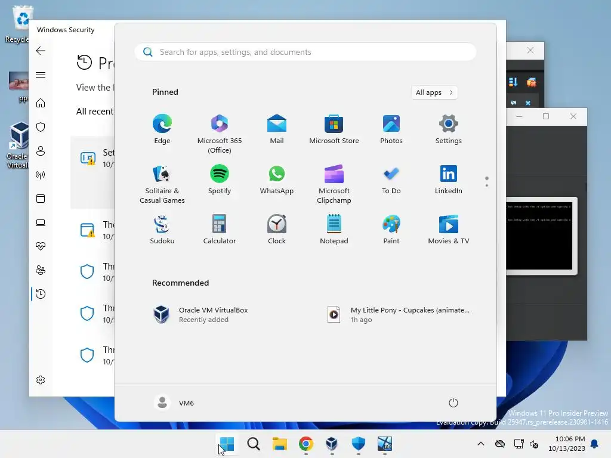Image resolution: width=611 pixels, height=458 pixels.
Task: Launch the Photos app
Action: [391, 129]
